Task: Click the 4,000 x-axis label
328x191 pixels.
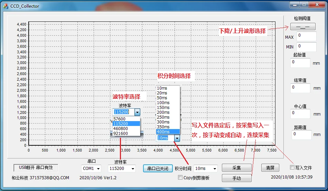Action: tap(158, 150)
